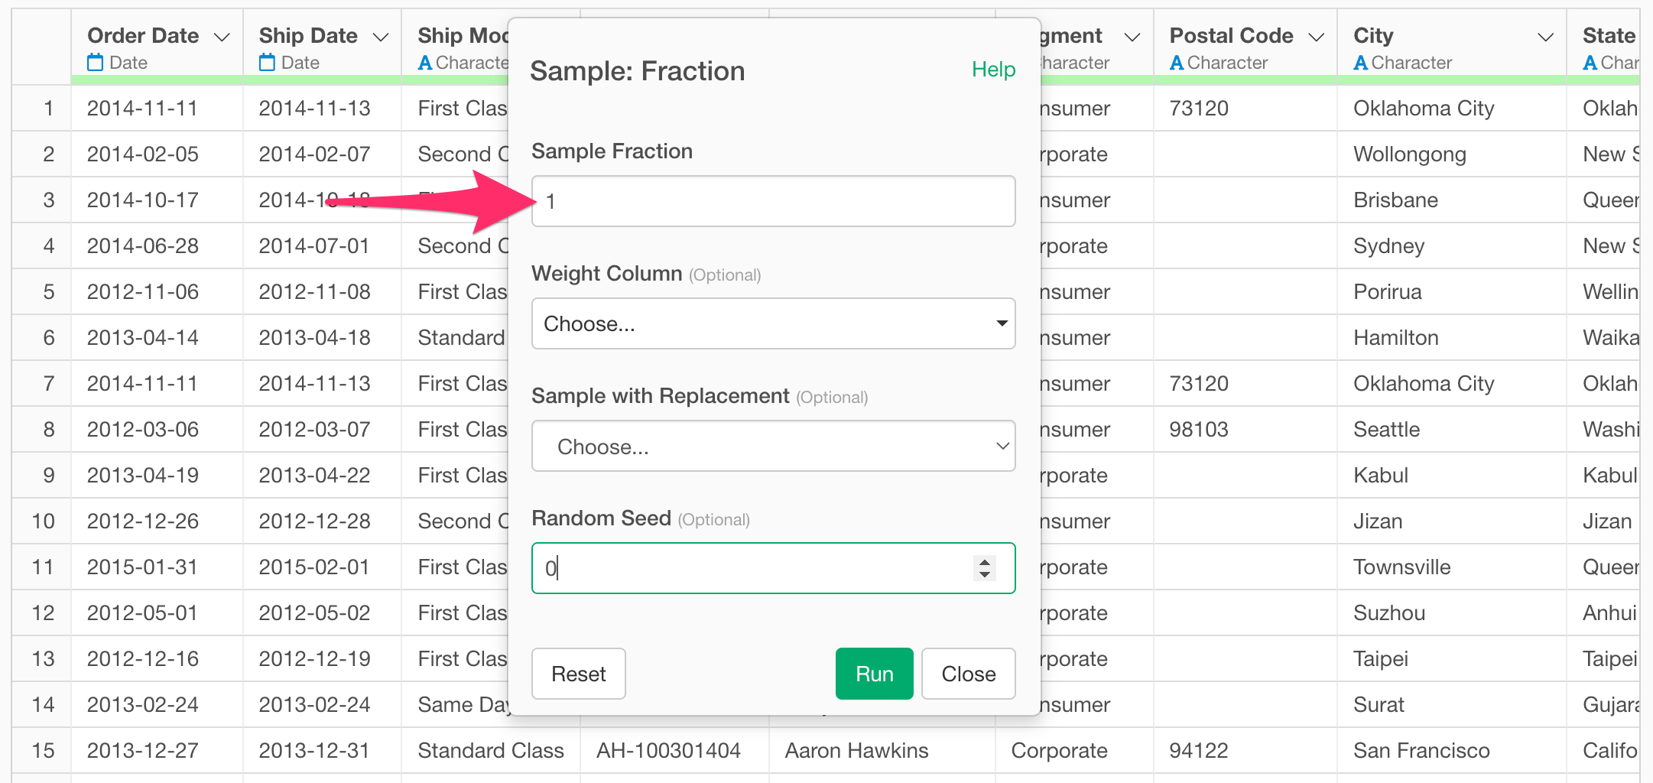This screenshot has height=783, width=1653.
Task: Click into the Sample Fraction input field
Action: [x=774, y=201]
